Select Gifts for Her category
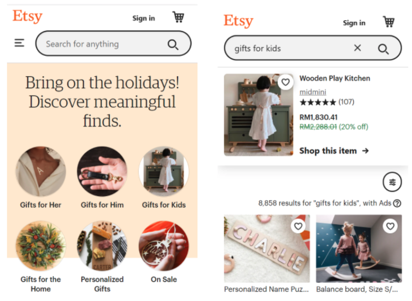Viewport: 412px width, 301px height. pos(41,177)
